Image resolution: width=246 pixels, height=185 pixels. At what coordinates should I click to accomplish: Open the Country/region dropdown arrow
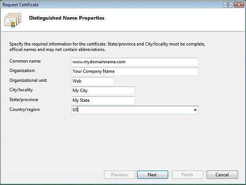195,110
